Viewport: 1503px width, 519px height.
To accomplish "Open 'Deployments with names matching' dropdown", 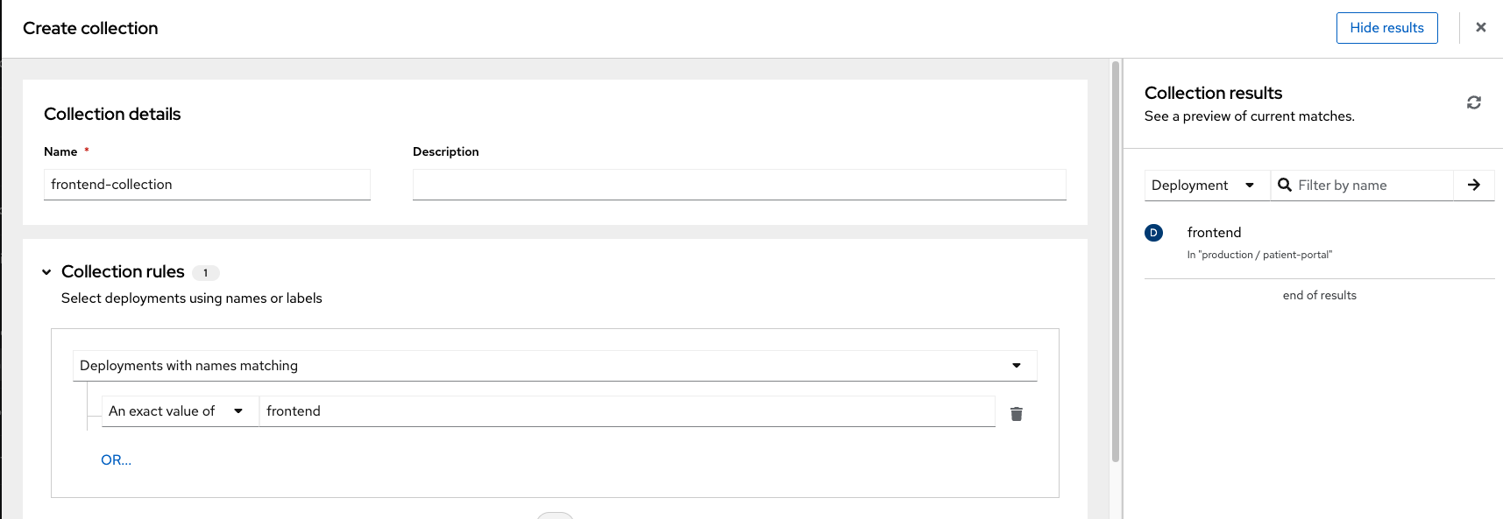I will click(x=555, y=366).
